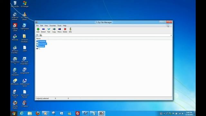Open the Edit menu
Viewport: 206px width, 116px height.
[42, 26]
